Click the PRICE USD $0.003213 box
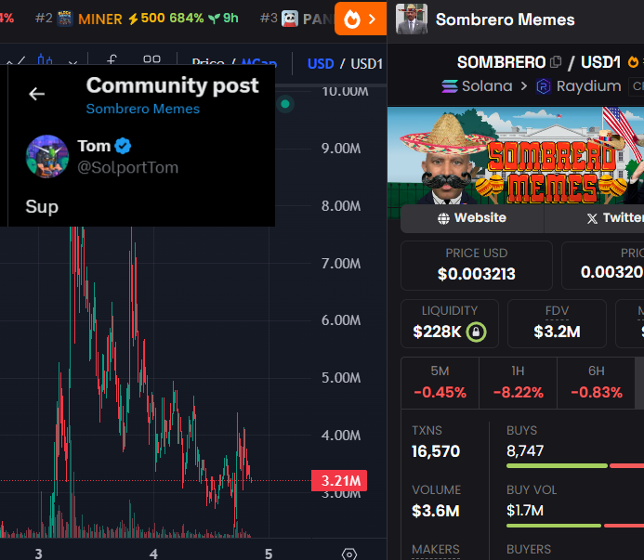This screenshot has width=644, height=560. coord(477,266)
